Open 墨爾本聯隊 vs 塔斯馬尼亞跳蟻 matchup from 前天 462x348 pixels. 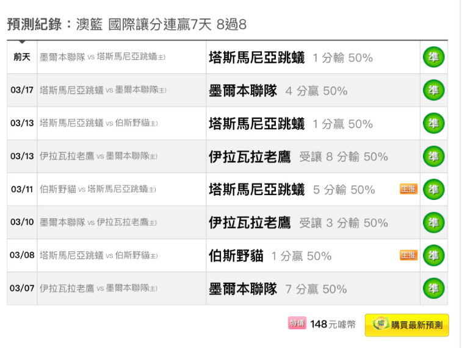coord(103,57)
